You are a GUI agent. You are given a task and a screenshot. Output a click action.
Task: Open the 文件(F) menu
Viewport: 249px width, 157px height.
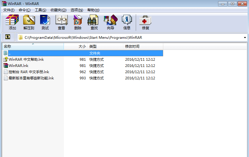click(x=9, y=10)
